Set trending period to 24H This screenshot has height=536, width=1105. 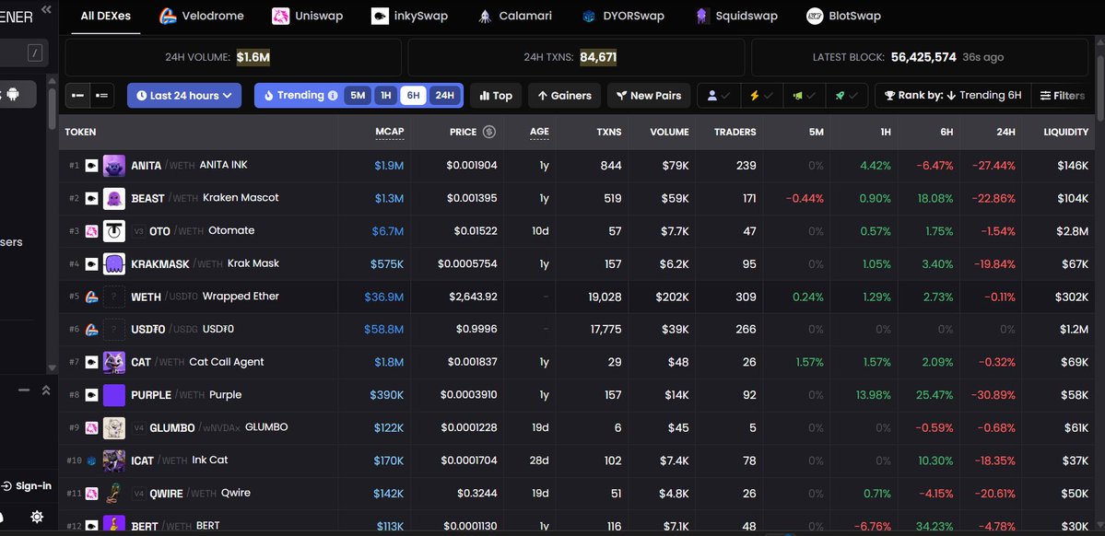pyautogui.click(x=444, y=95)
